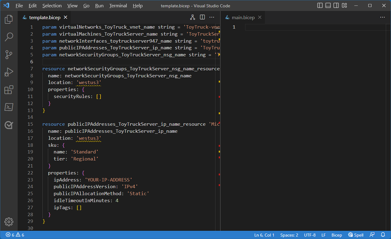
Task: Click line number 15 in gutter
Action: [x=30, y=124]
